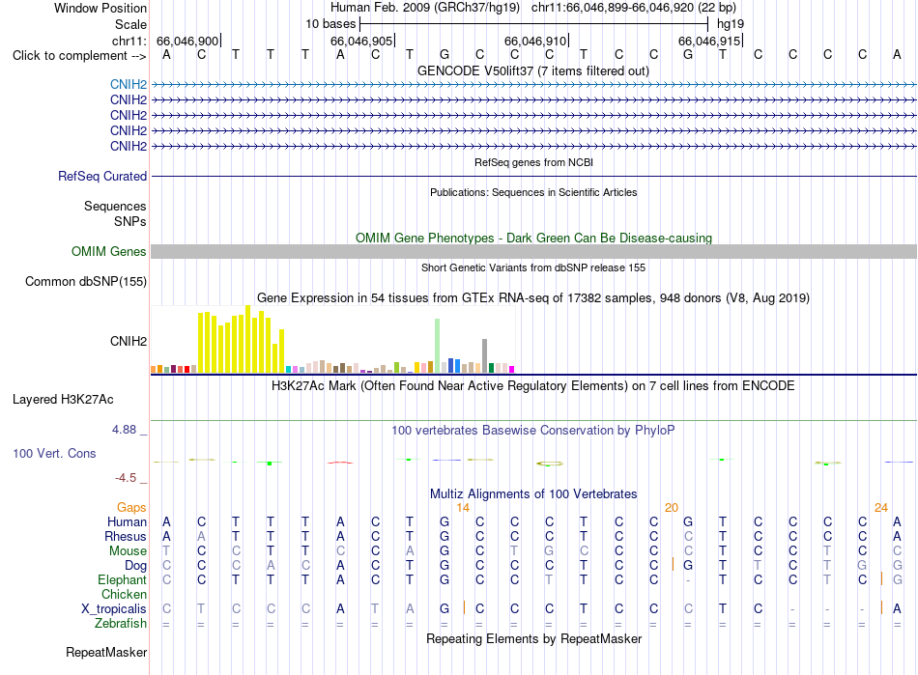The image size is (918, 675).
Task: Click the chr11: ruler label
Action: [129, 41]
